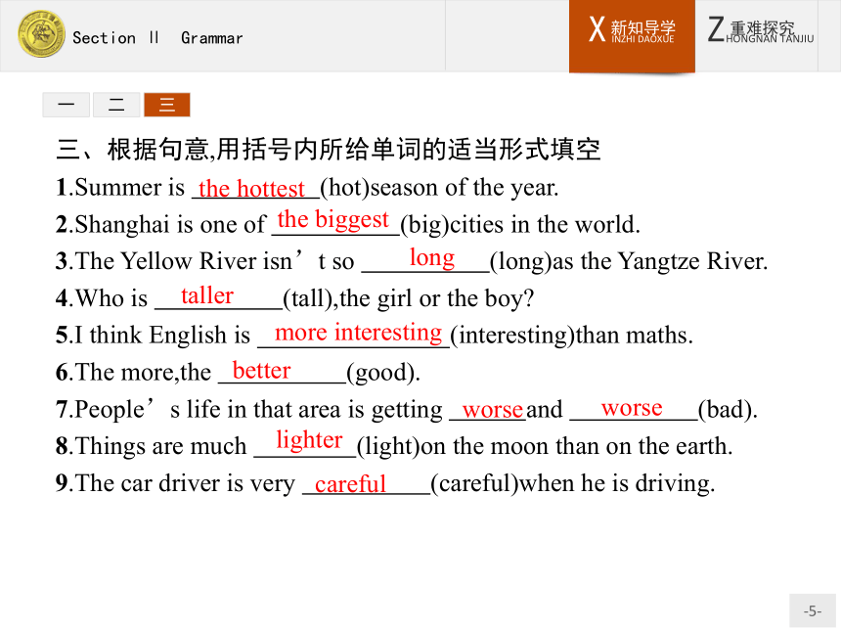The image size is (841, 631).
Task: Click the answer 'lighter'
Action: pyautogui.click(x=309, y=440)
